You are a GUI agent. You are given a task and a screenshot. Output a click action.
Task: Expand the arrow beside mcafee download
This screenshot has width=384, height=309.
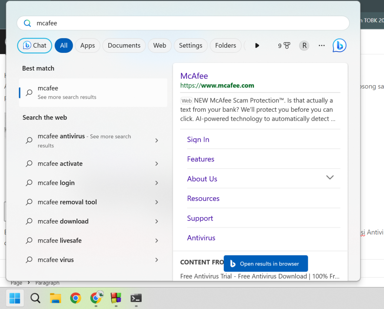(157, 221)
